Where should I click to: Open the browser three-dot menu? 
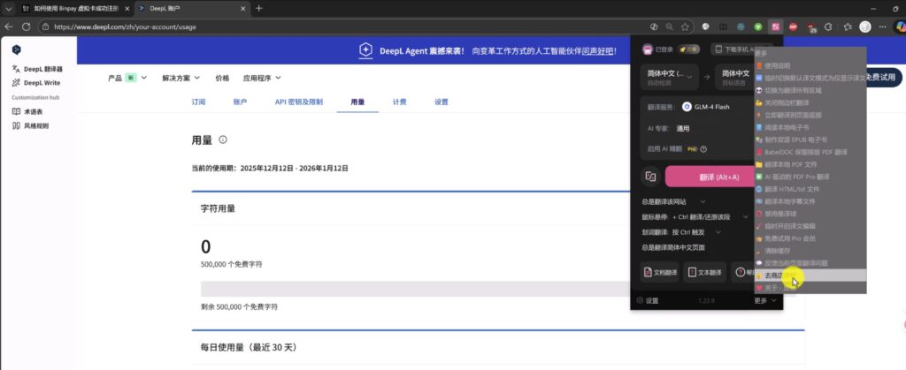tap(882, 26)
